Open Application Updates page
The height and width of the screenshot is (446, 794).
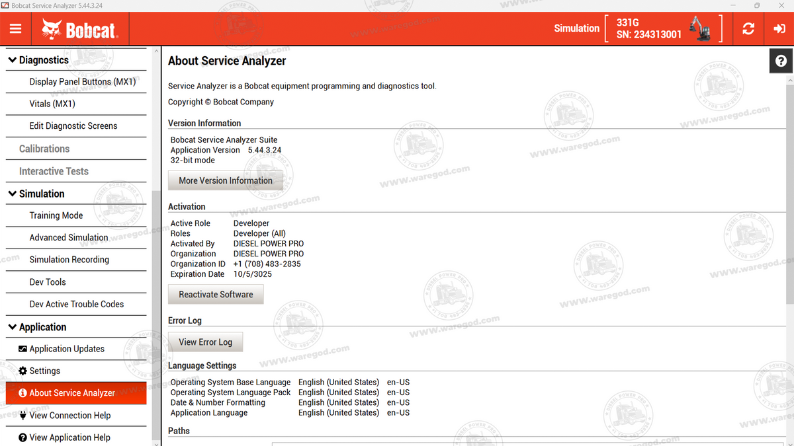pyautogui.click(x=76, y=349)
